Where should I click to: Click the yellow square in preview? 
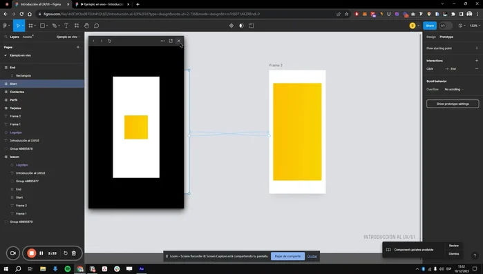click(136, 127)
